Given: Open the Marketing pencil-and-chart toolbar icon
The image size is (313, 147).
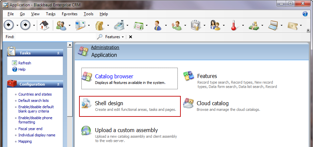Looking at the screenshot, I should pyautogui.click(x=80, y=26).
